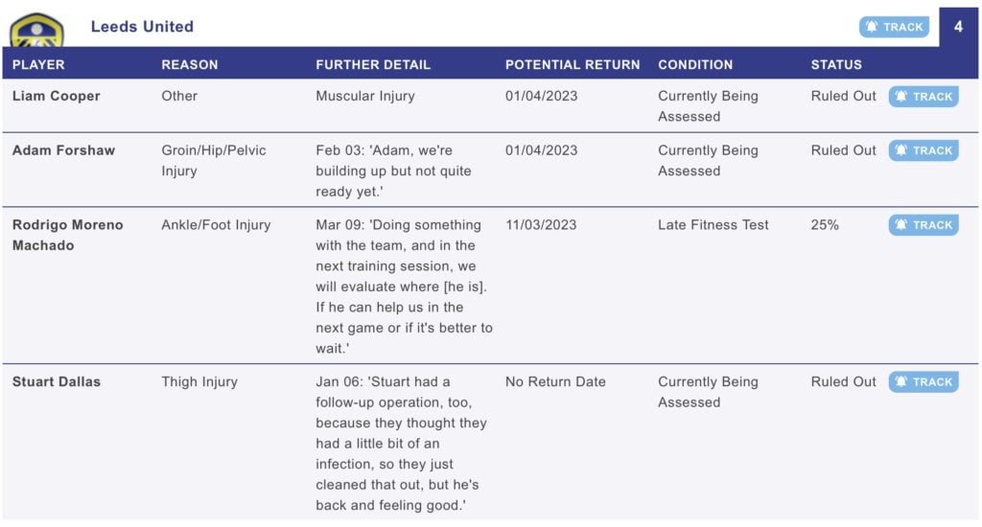This screenshot has width=982, height=527.
Task: Open the Leeds United team name link
Action: [142, 26]
